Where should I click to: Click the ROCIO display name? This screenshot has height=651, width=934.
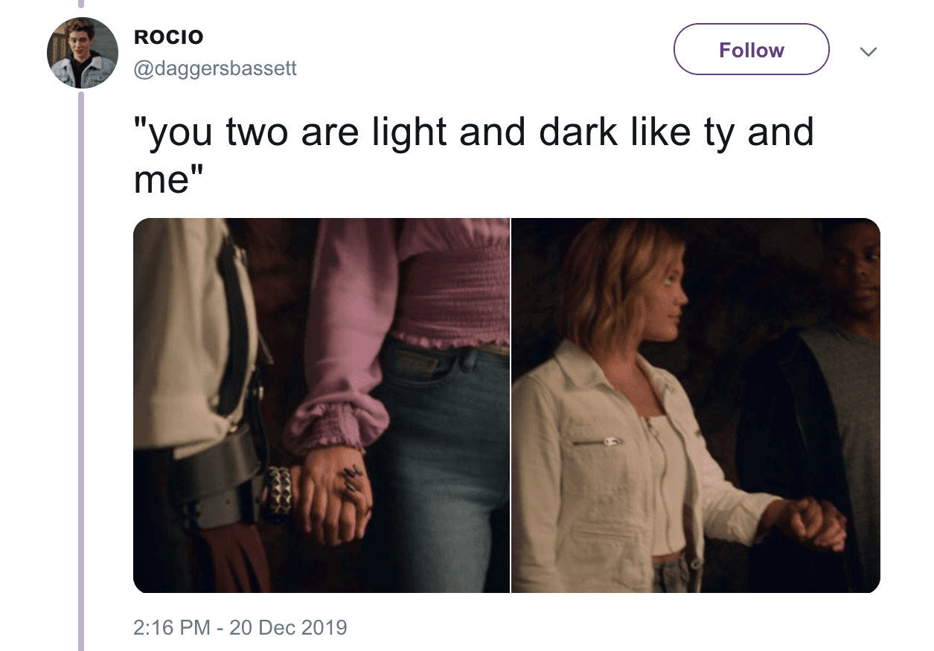point(168,36)
